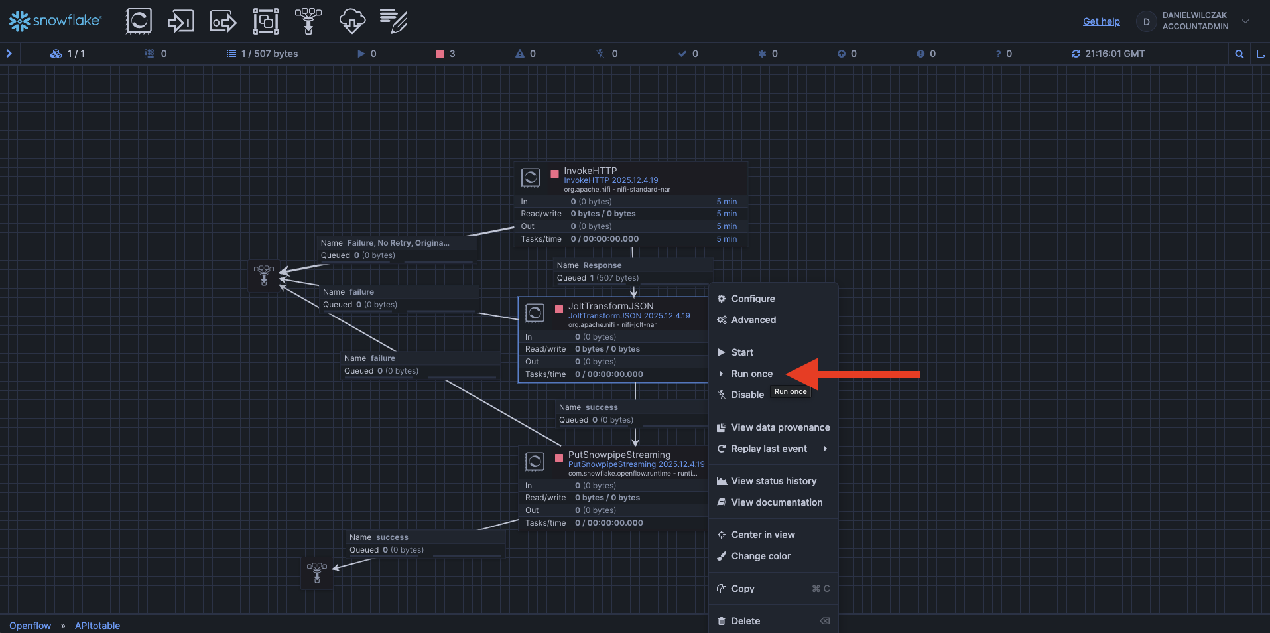The height and width of the screenshot is (633, 1270).
Task: Select Change color in the context menu
Action: coord(761,556)
